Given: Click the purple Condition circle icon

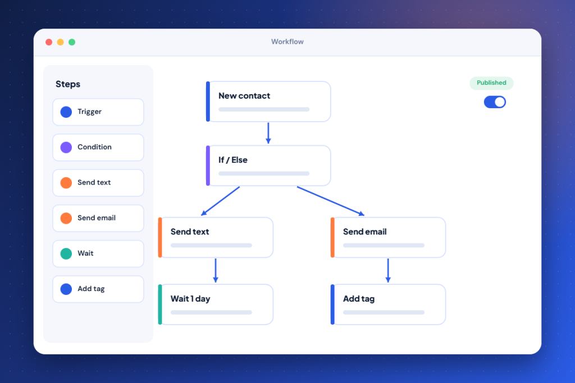Looking at the screenshot, I should coord(66,147).
